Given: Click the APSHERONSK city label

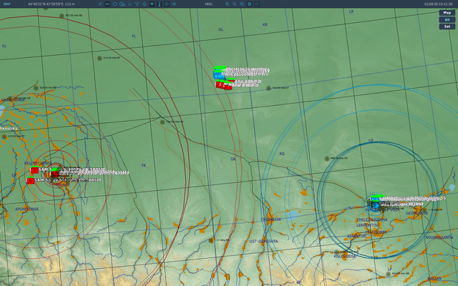Looking at the screenshot, I should coord(27,209).
